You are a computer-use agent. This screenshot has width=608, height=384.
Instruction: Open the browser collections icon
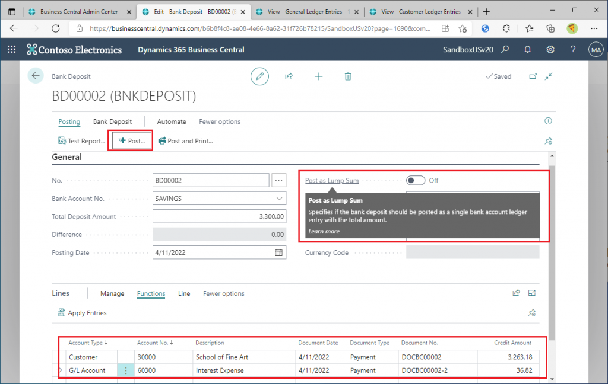click(x=550, y=28)
